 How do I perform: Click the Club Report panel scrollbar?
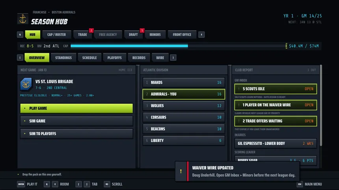321,106
